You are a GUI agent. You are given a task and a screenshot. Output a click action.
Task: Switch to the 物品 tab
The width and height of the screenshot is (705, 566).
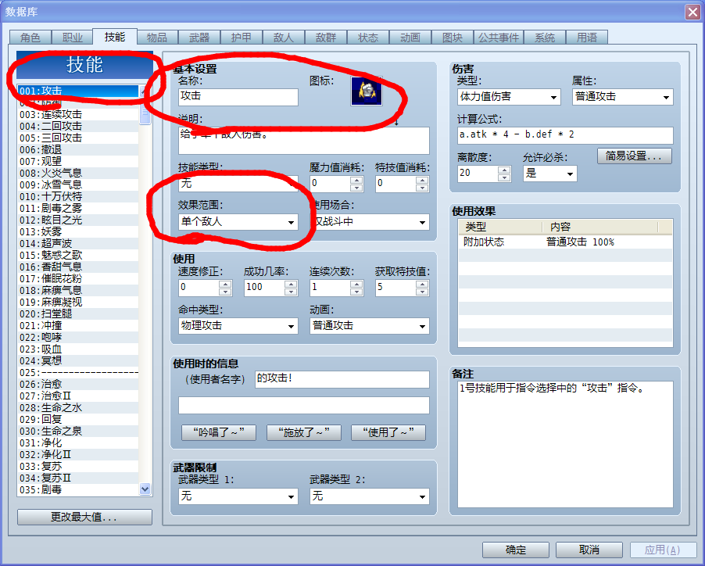pos(157,38)
